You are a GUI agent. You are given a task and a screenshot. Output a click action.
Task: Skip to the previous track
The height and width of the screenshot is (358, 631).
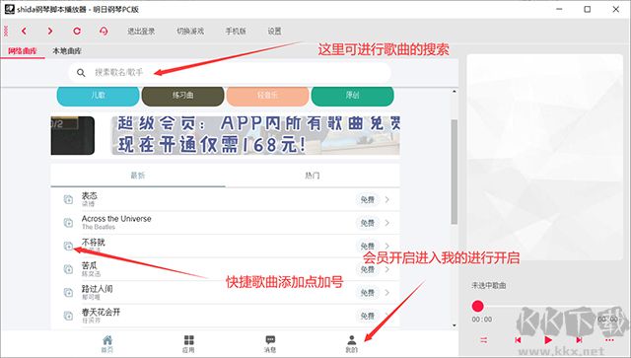click(x=518, y=340)
